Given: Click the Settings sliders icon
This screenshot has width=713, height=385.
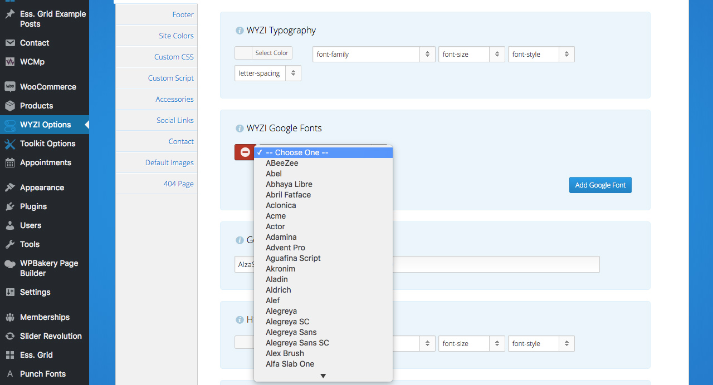Looking at the screenshot, I should 10,292.
